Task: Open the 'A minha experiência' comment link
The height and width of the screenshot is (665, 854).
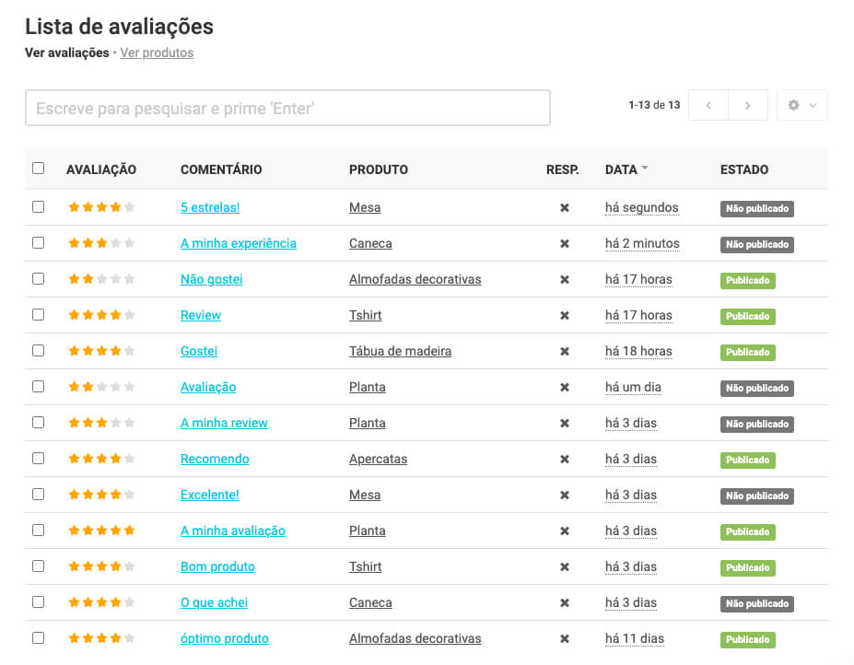Action: tap(239, 244)
